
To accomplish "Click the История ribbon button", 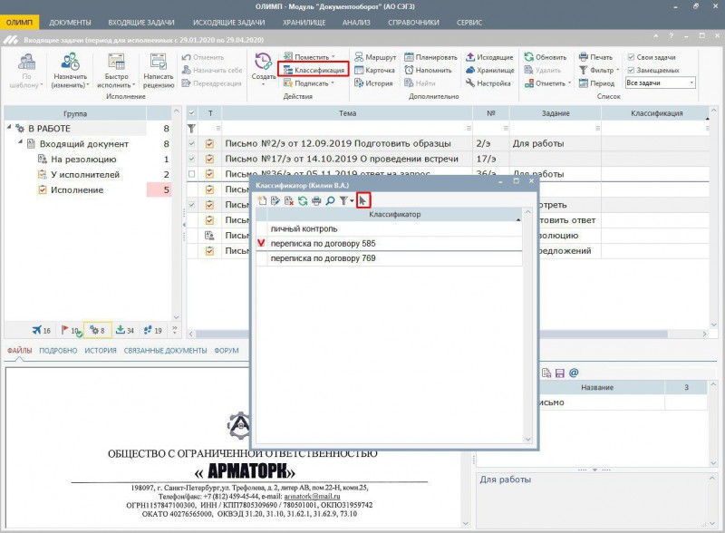I will click(373, 83).
